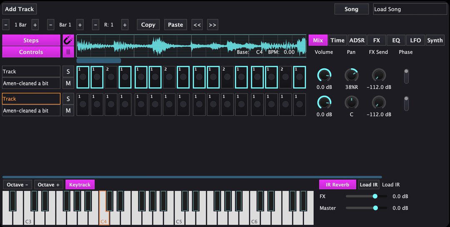Open the Load Song selector
The width and height of the screenshot is (450, 227).
tap(410, 9)
